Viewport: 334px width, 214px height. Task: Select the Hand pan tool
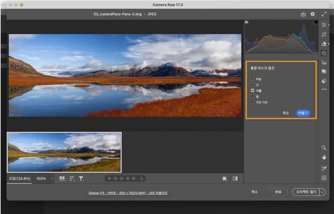click(x=324, y=157)
